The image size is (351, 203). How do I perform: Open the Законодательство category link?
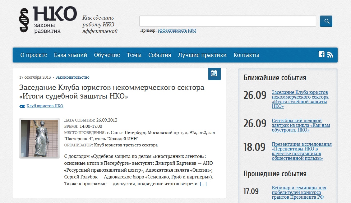tap(72, 77)
